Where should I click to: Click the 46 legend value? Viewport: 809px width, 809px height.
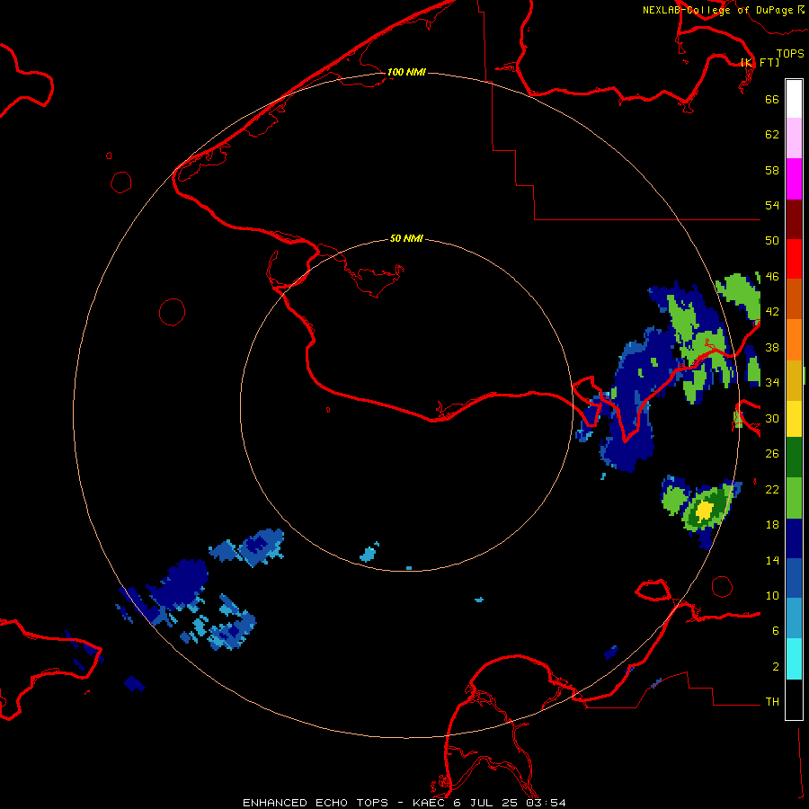point(772,277)
